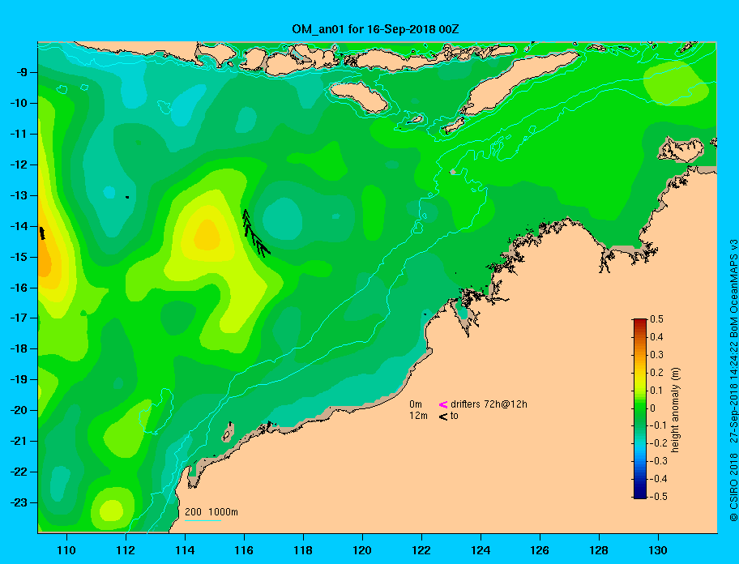The image size is (739, 564).
Task: Click the -22 latitude axis label
Action: pos(19,472)
